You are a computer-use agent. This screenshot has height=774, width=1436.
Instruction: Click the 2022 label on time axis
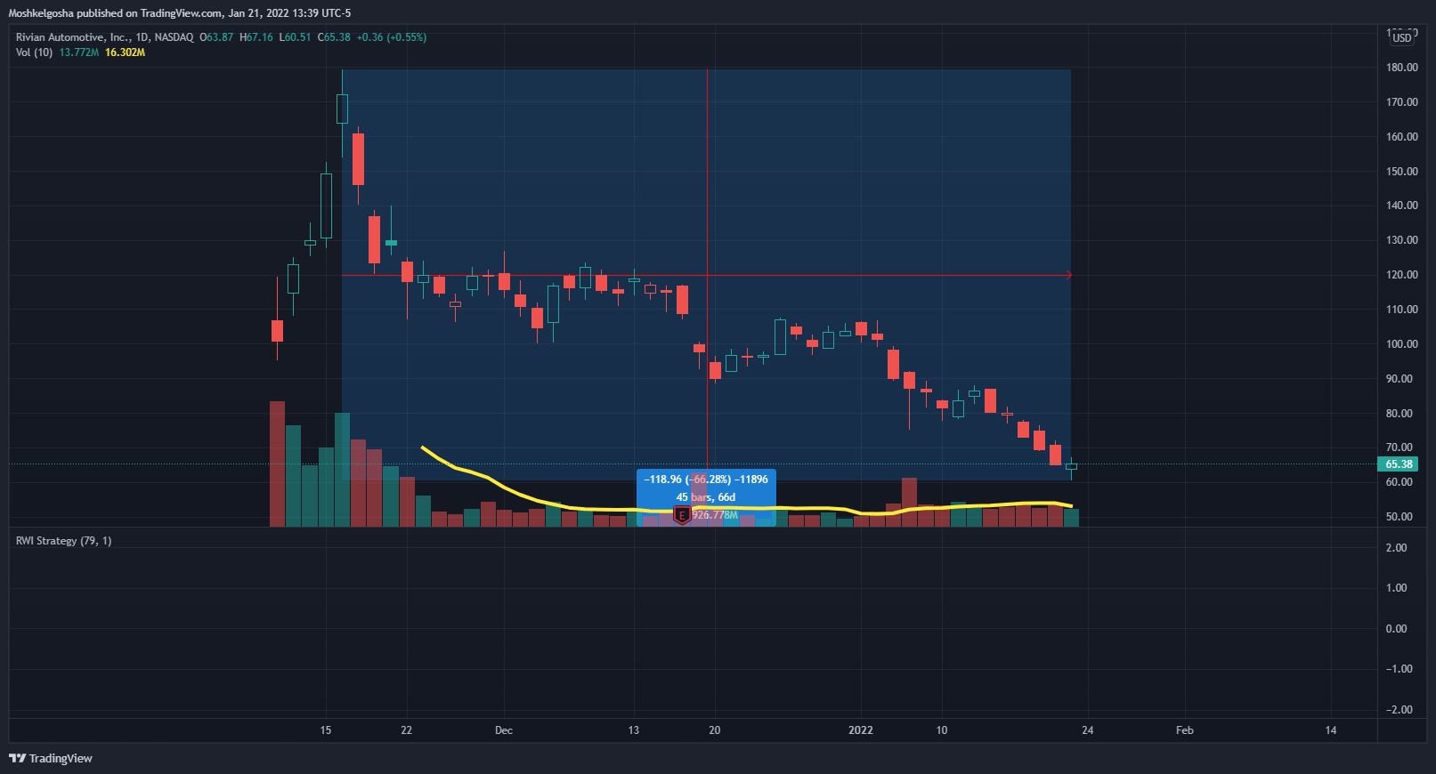tap(861, 730)
